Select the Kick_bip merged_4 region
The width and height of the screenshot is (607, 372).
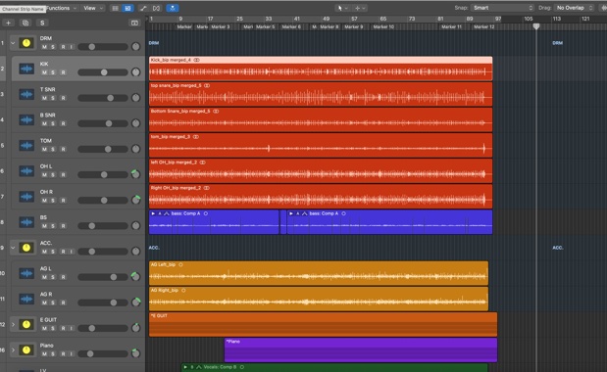coord(321,69)
